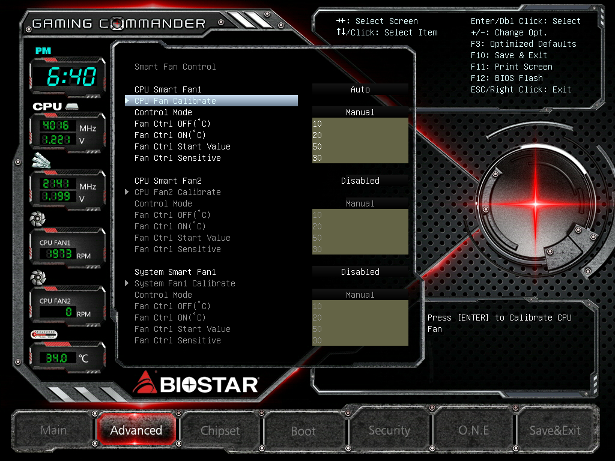The width and height of the screenshot is (615, 461).
Task: Edit System Fan1 Fan Ctrl Sensitive value 30
Action: coord(360,340)
